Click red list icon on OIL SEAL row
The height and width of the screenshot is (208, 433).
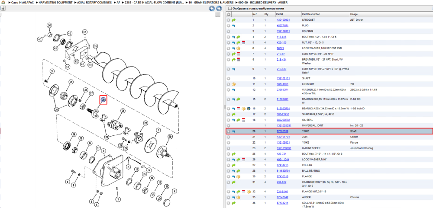[243, 120]
